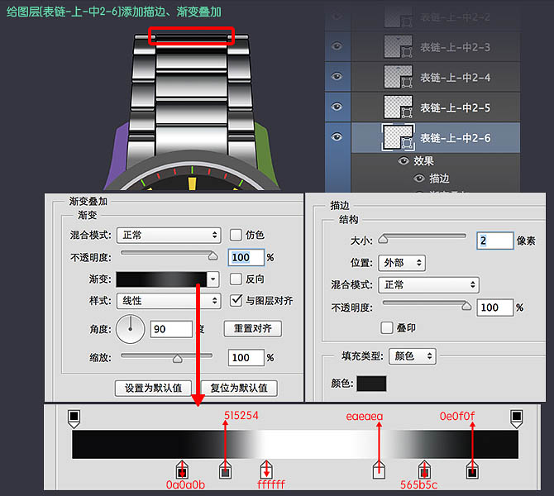Image resolution: width=554 pixels, height=496 pixels.
Task: Click the 效果 effects row label
Action: tap(423, 161)
